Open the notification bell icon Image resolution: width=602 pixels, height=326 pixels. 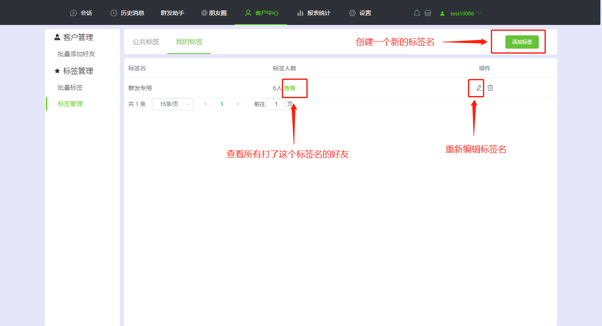[417, 12]
